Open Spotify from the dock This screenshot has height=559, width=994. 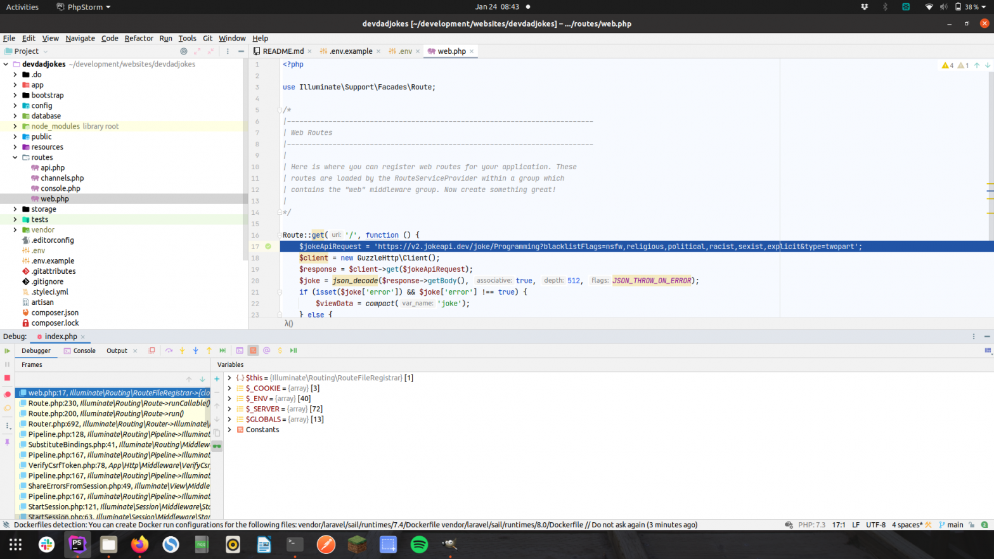point(419,544)
